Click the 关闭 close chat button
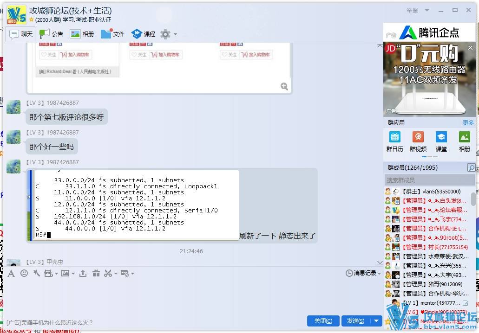479x333 pixels. [323, 321]
